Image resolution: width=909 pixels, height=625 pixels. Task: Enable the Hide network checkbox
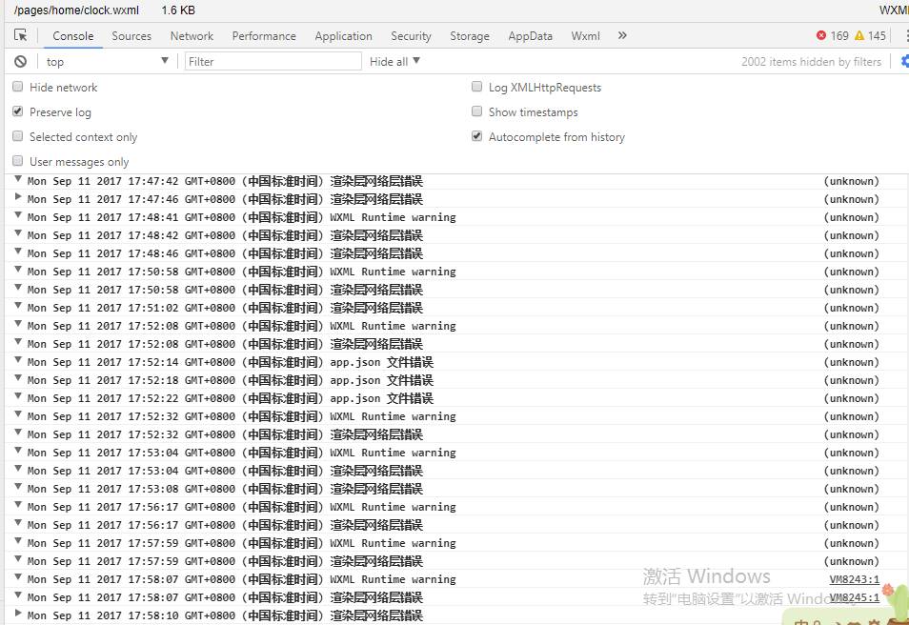pyautogui.click(x=18, y=87)
